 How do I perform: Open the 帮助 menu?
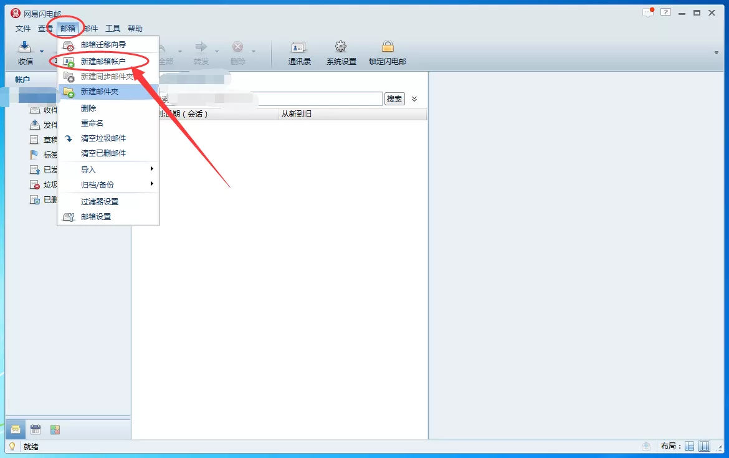tap(135, 29)
